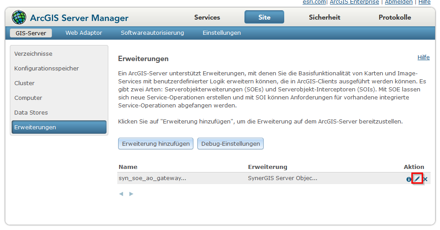Open the Hilfe link beside the Erweiterungen heading

tap(423, 57)
